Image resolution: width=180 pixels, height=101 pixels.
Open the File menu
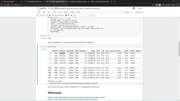coord(39,12)
